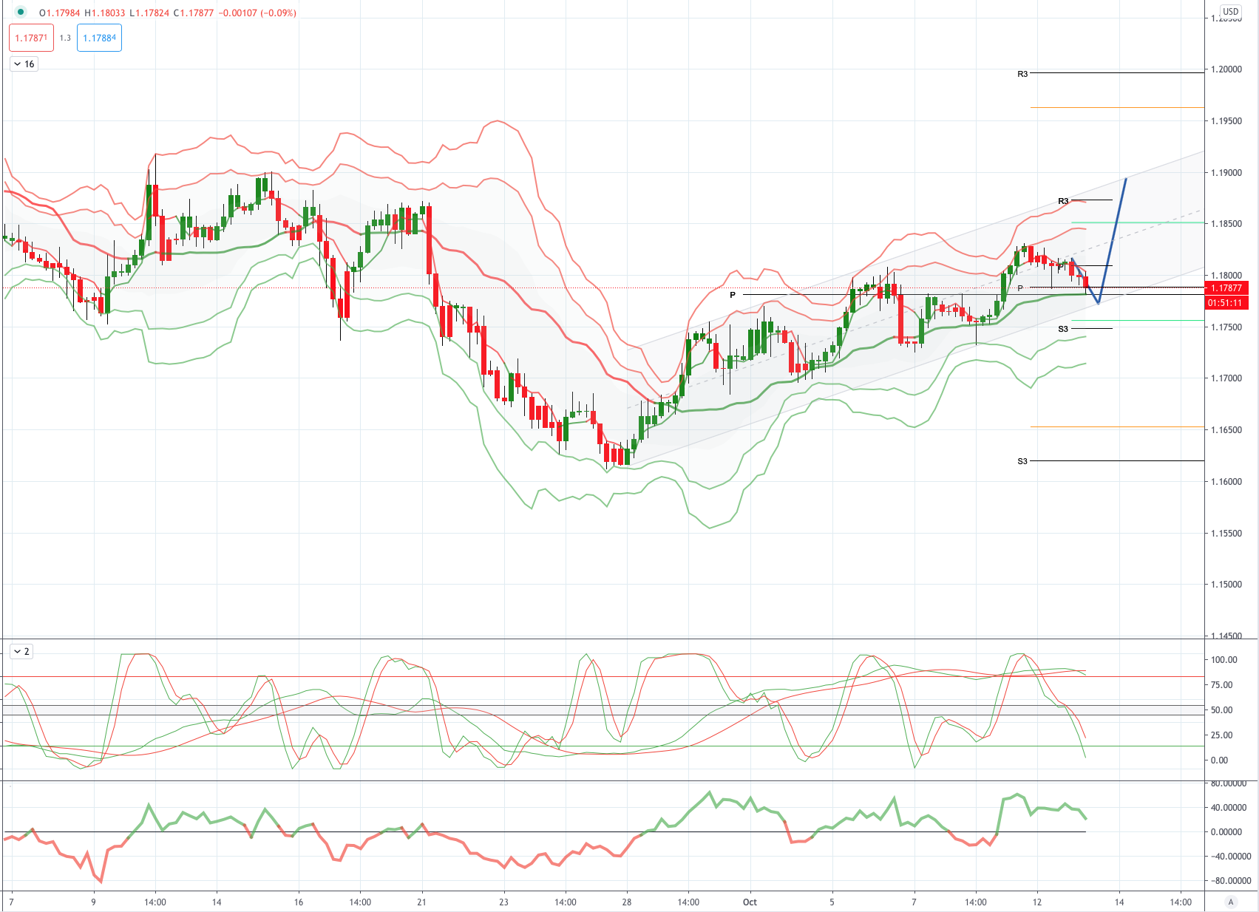1259x912 pixels.
Task: Toggle auto scale button labeled A
Action: (x=1230, y=902)
